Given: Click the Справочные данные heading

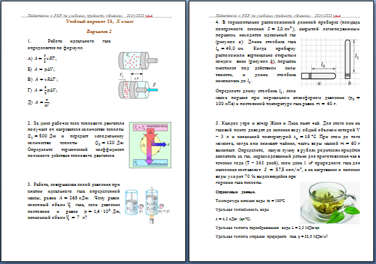Looking at the screenshot, I should click(236, 192).
